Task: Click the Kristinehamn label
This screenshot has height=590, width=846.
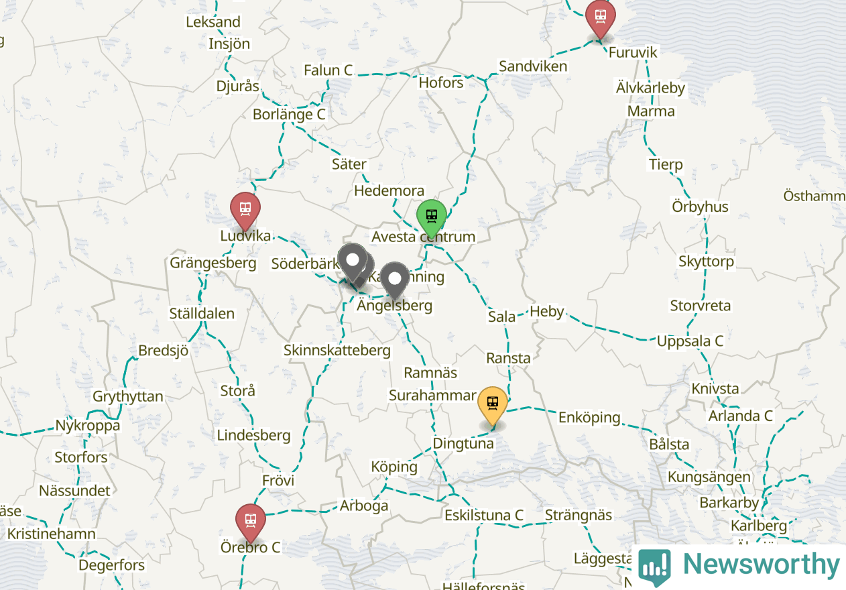Action: 52,534
